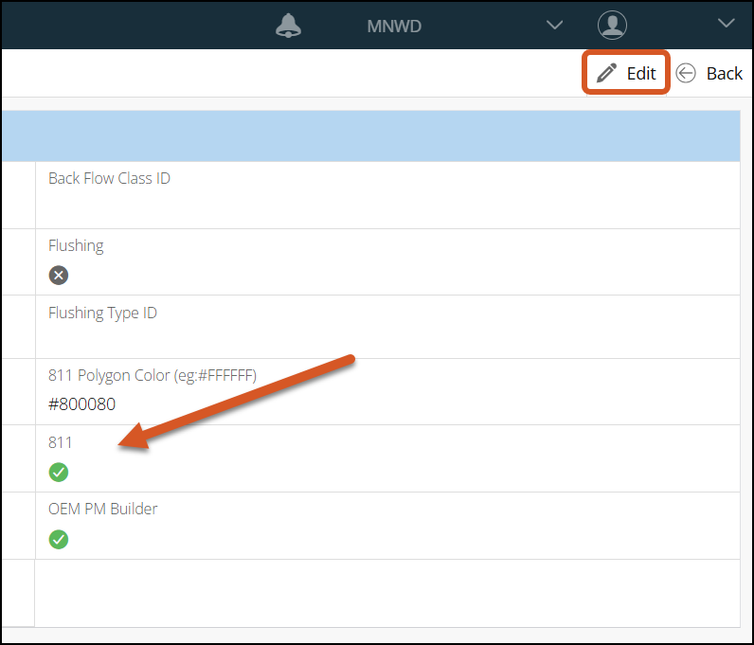Viewport: 754px width, 645px height.
Task: Select the MNWD organization name
Action: tap(394, 27)
